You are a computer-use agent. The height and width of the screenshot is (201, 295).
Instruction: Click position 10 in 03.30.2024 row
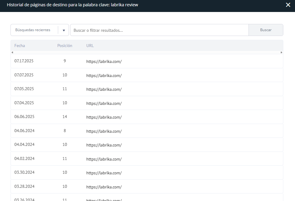tap(65, 172)
